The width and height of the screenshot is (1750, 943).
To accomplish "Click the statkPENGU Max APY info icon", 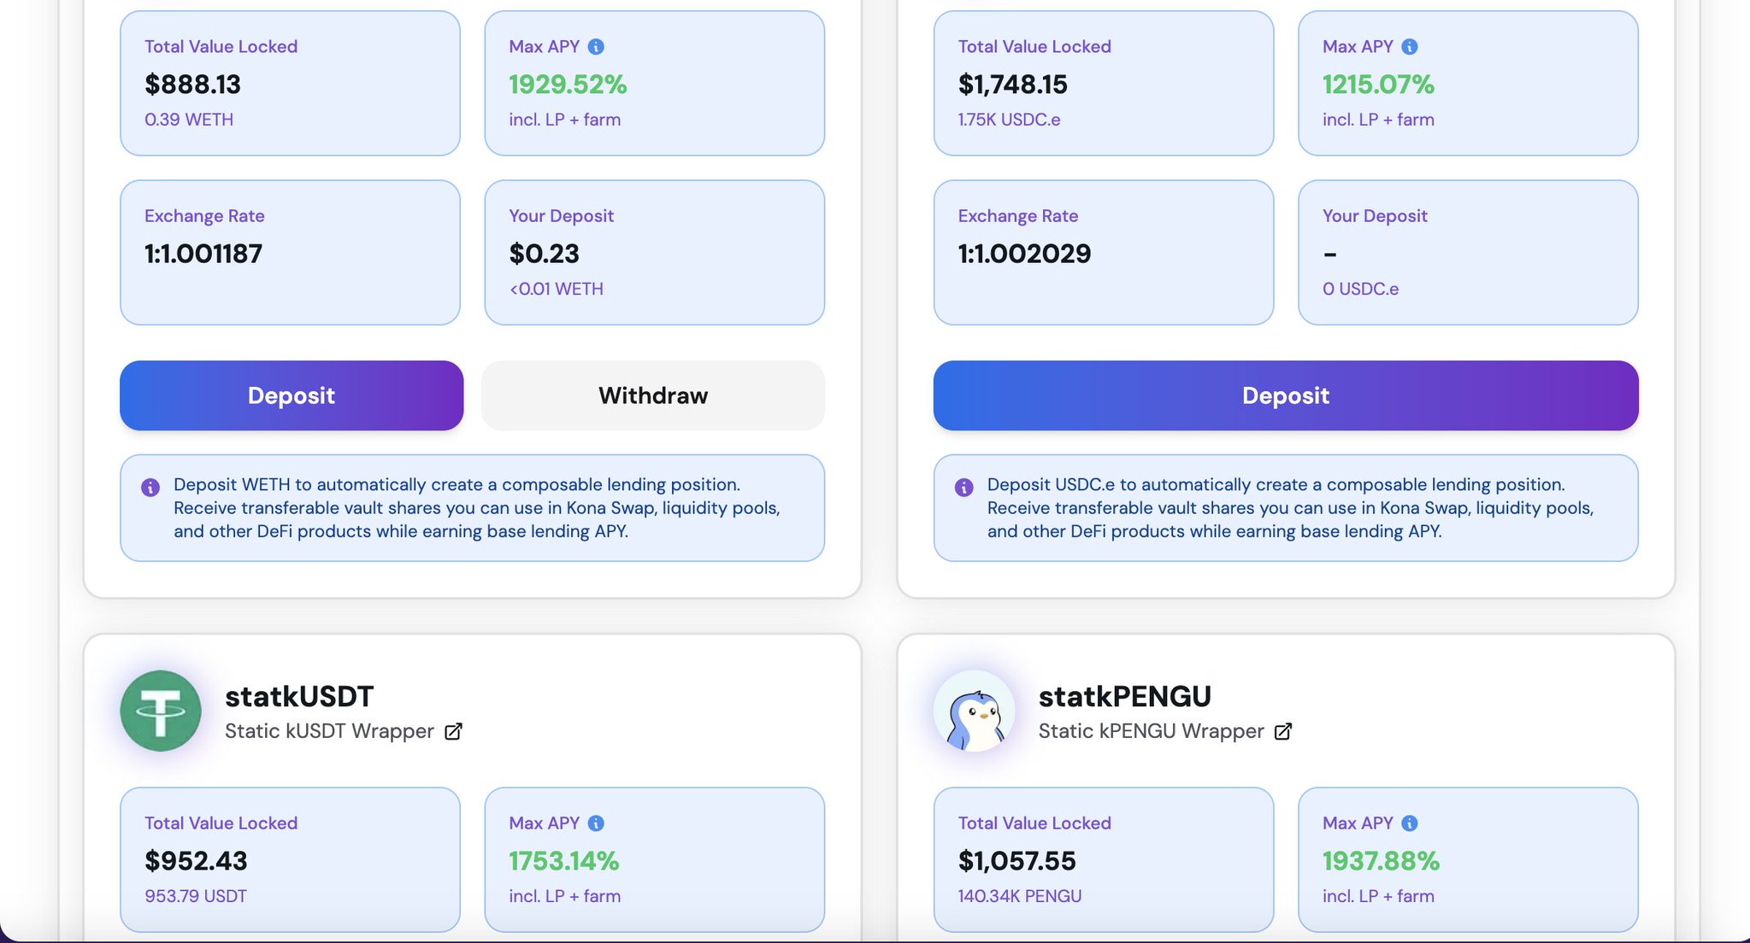I will [1410, 823].
